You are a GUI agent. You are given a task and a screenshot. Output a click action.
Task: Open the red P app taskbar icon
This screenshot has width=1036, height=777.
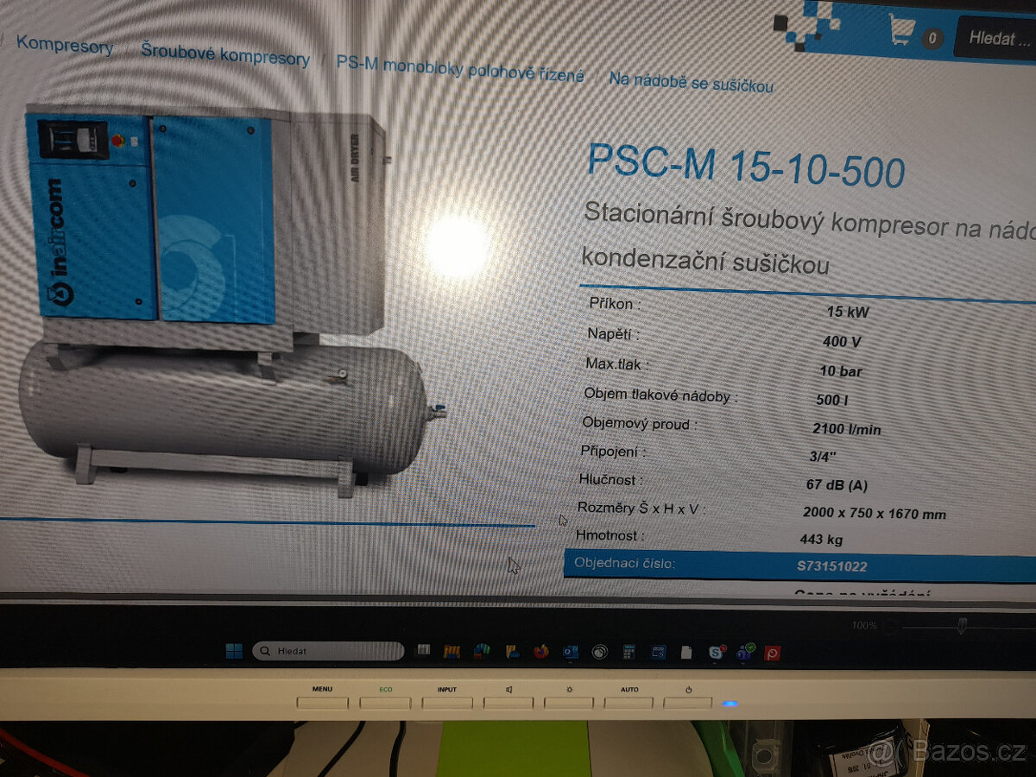773,653
